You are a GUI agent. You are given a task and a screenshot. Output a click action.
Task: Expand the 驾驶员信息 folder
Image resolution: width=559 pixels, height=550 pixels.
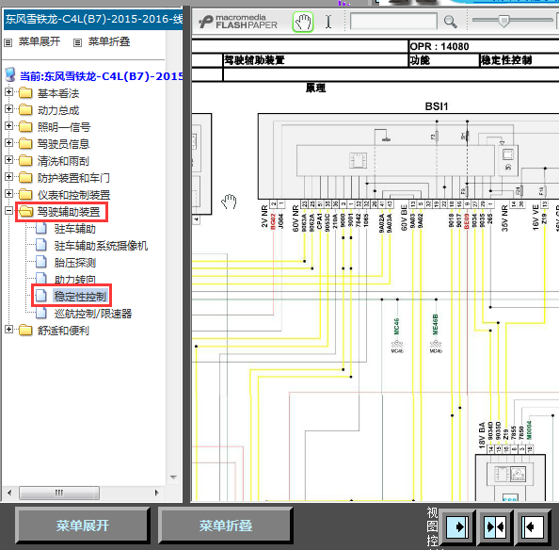(8, 142)
